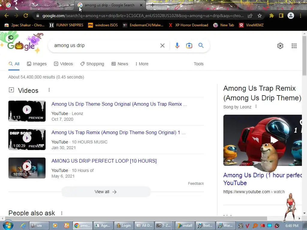Play the 10:00:02 video thumbnail
Viewport: 307px width, 230px height.
(27, 168)
